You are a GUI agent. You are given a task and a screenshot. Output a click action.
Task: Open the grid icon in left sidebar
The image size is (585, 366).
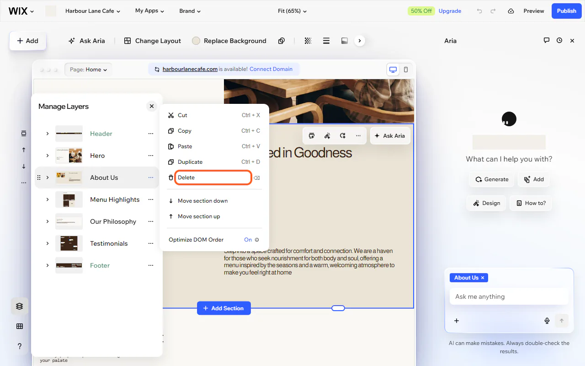click(x=19, y=326)
